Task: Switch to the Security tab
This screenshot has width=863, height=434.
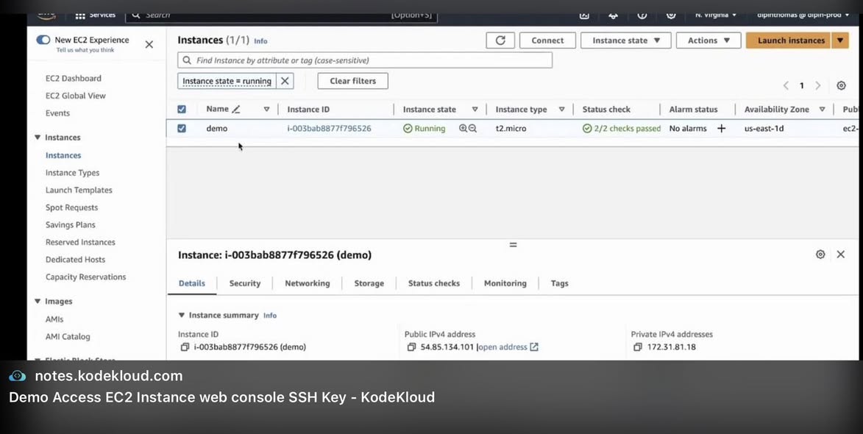Action: pyautogui.click(x=245, y=283)
